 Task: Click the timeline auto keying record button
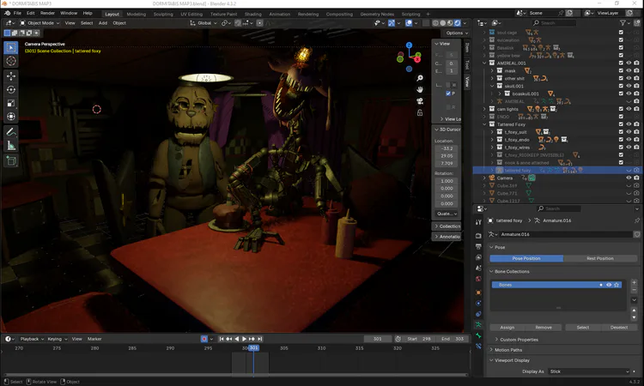tap(204, 339)
